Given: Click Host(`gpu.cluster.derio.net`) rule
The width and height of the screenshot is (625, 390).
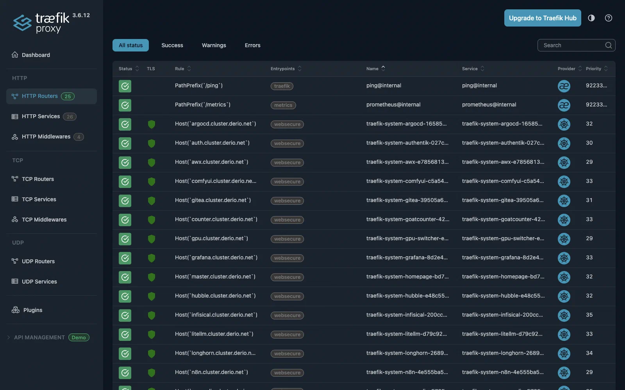Looking at the screenshot, I should 211,238.
